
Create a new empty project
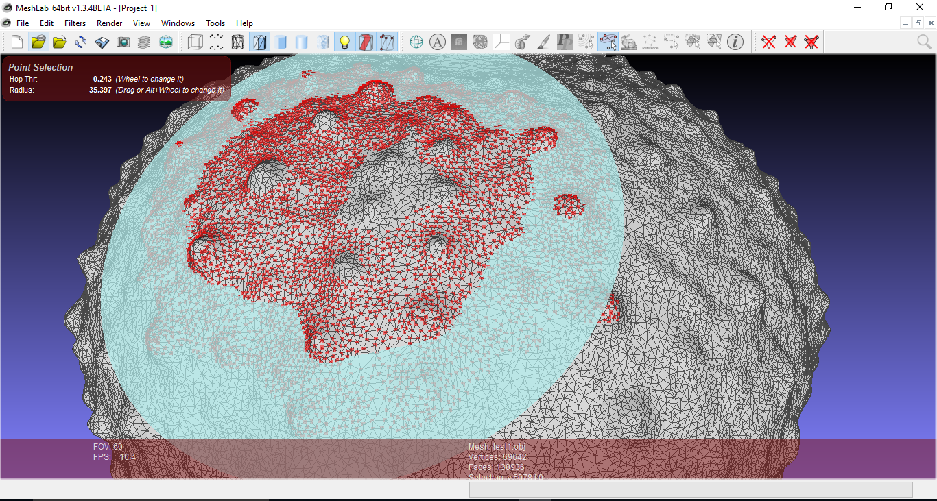[17, 42]
